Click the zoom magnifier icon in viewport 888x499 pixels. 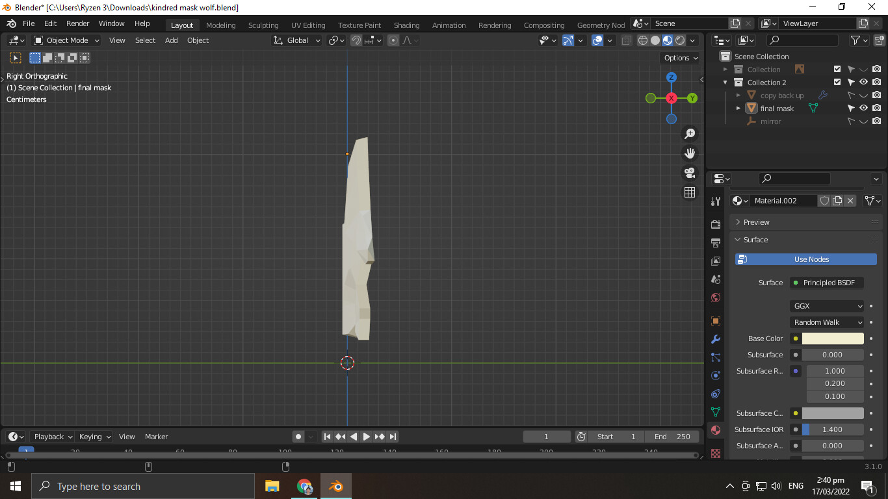[690, 134]
